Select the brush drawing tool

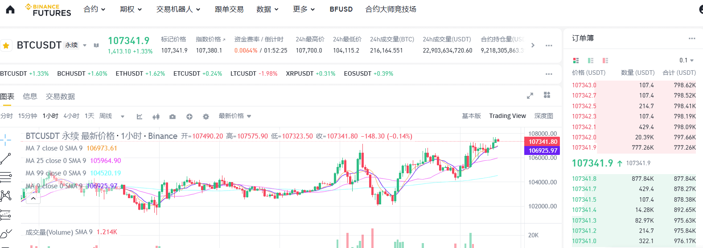(x=6, y=233)
